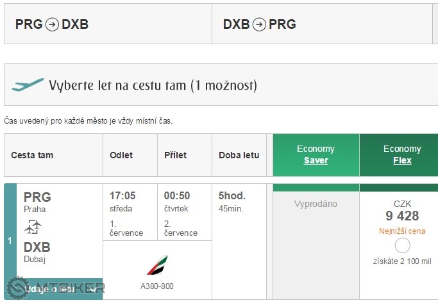Click the MTBIKER gear watermark logo
This screenshot has height=305, width=438.
click(18, 288)
